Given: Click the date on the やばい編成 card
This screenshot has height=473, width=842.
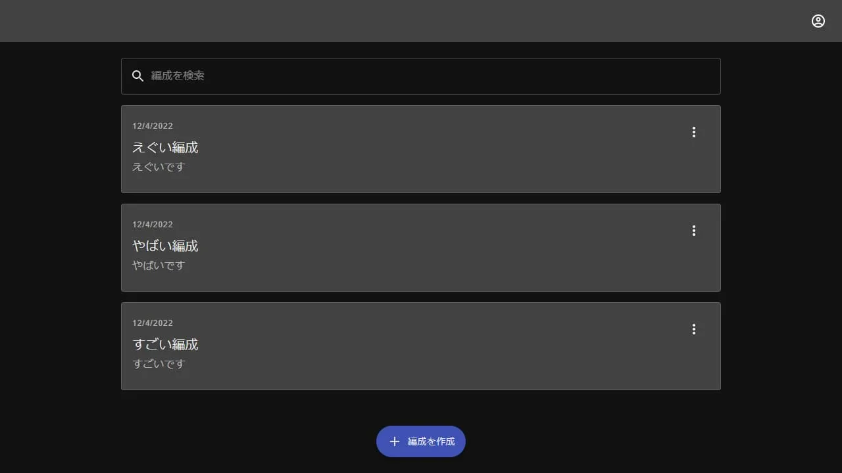Looking at the screenshot, I should tap(153, 225).
